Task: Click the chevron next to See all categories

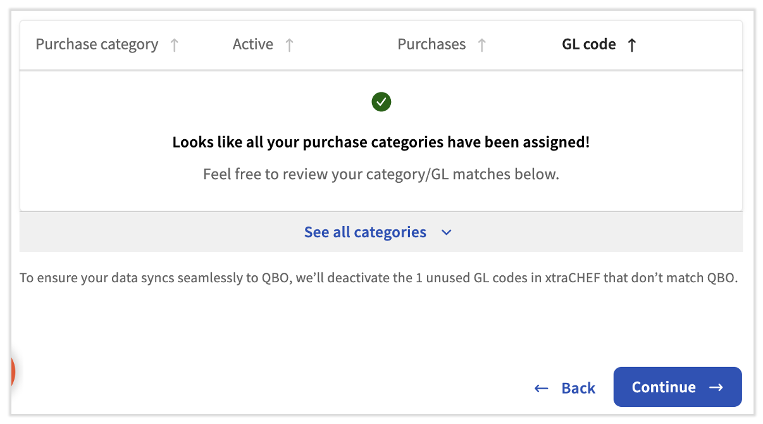Action: (x=446, y=232)
